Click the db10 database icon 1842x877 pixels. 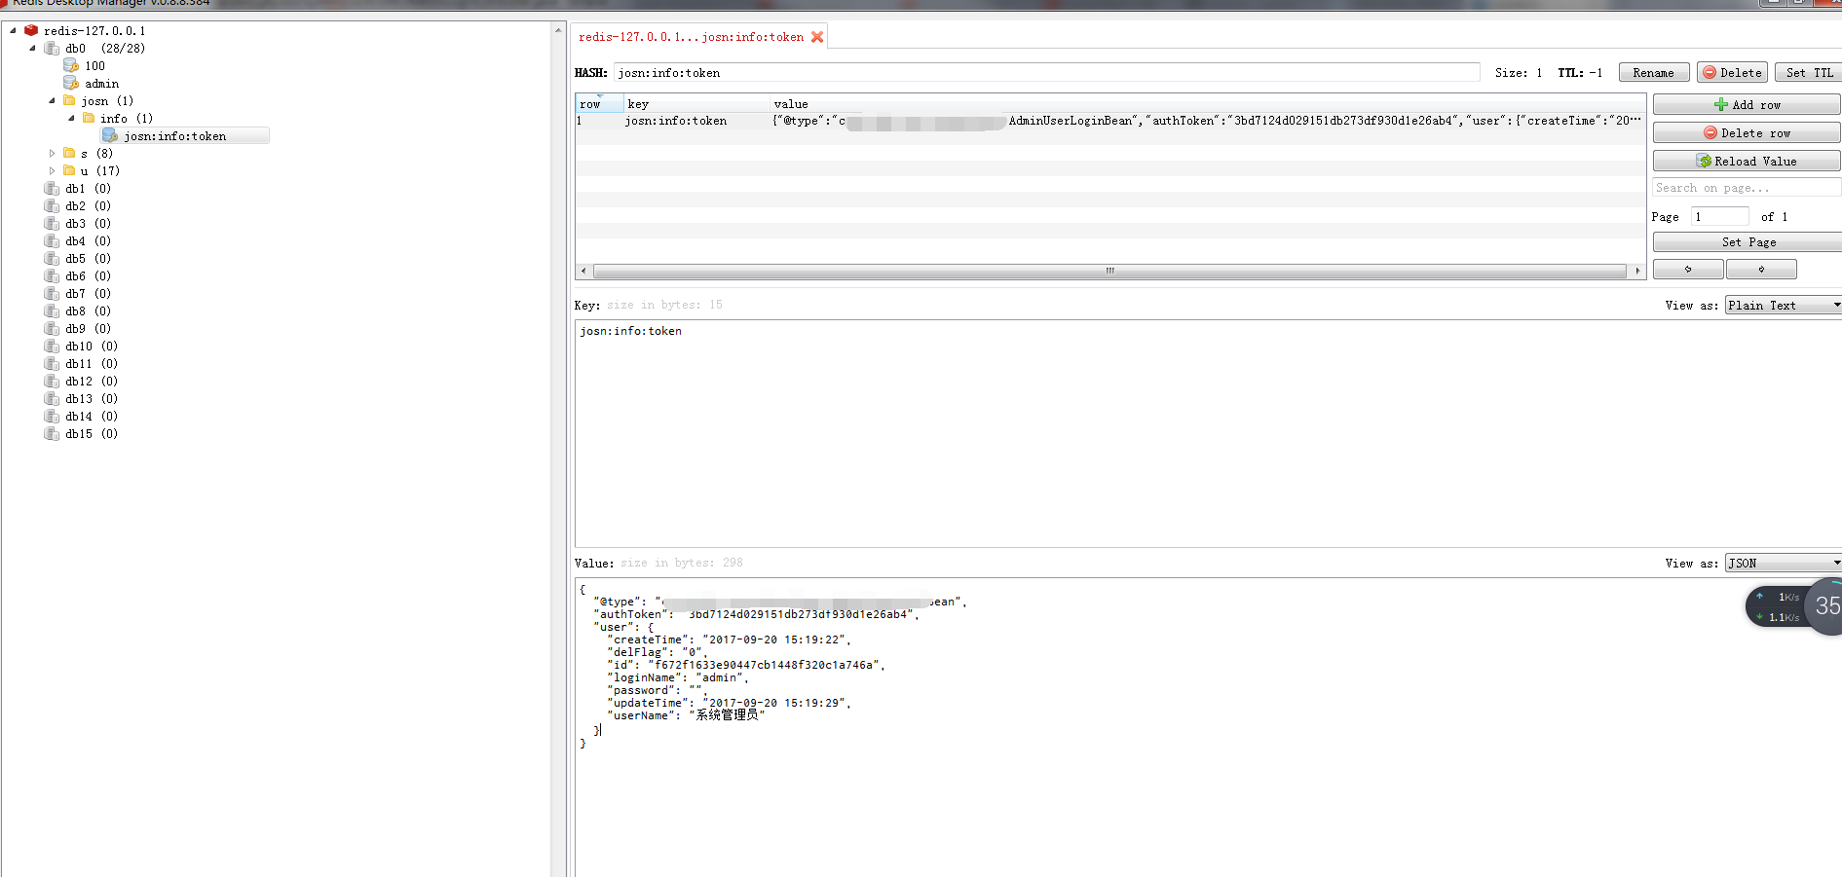point(52,346)
